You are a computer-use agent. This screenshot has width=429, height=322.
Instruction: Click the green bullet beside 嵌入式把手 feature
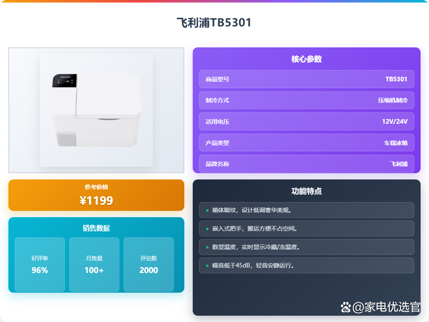point(207,229)
